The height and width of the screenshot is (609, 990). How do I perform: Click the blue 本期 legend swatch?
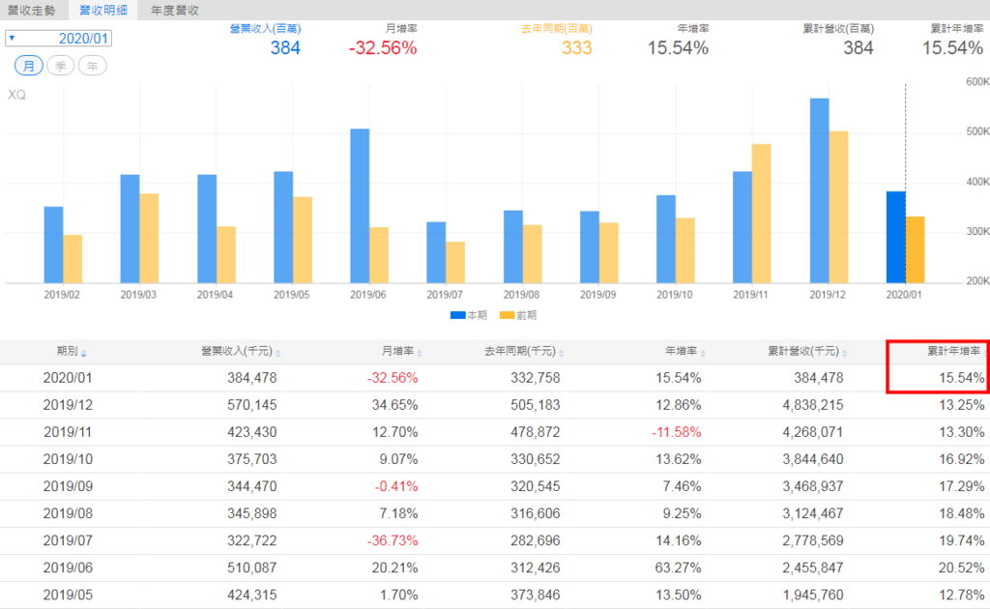457,315
